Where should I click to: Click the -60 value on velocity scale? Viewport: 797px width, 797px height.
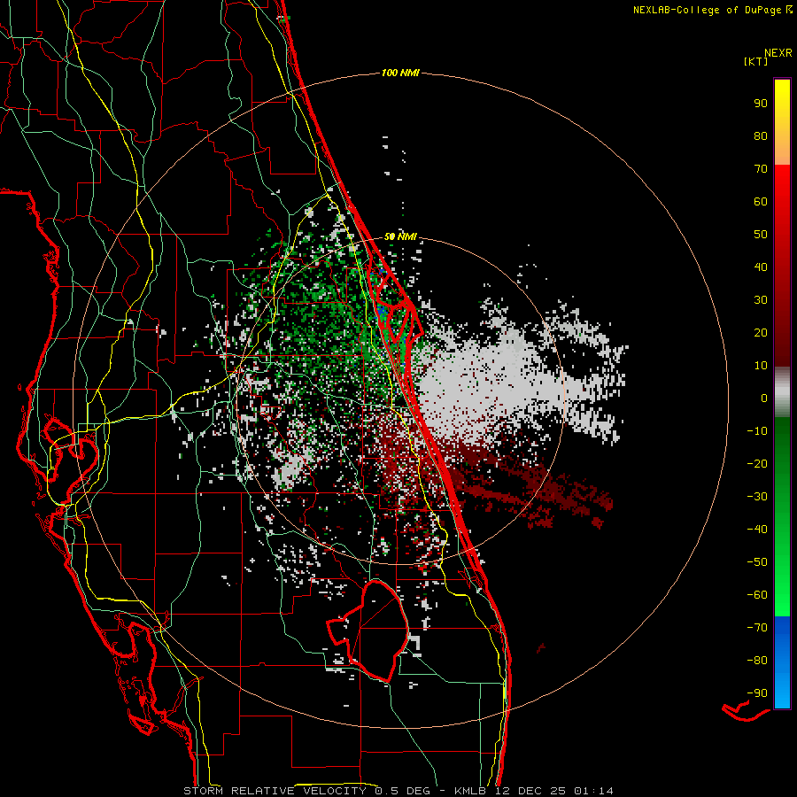757,595
